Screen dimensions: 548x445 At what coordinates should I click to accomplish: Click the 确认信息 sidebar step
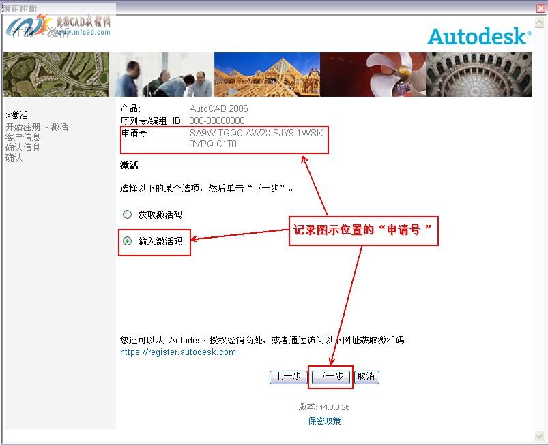coord(23,147)
